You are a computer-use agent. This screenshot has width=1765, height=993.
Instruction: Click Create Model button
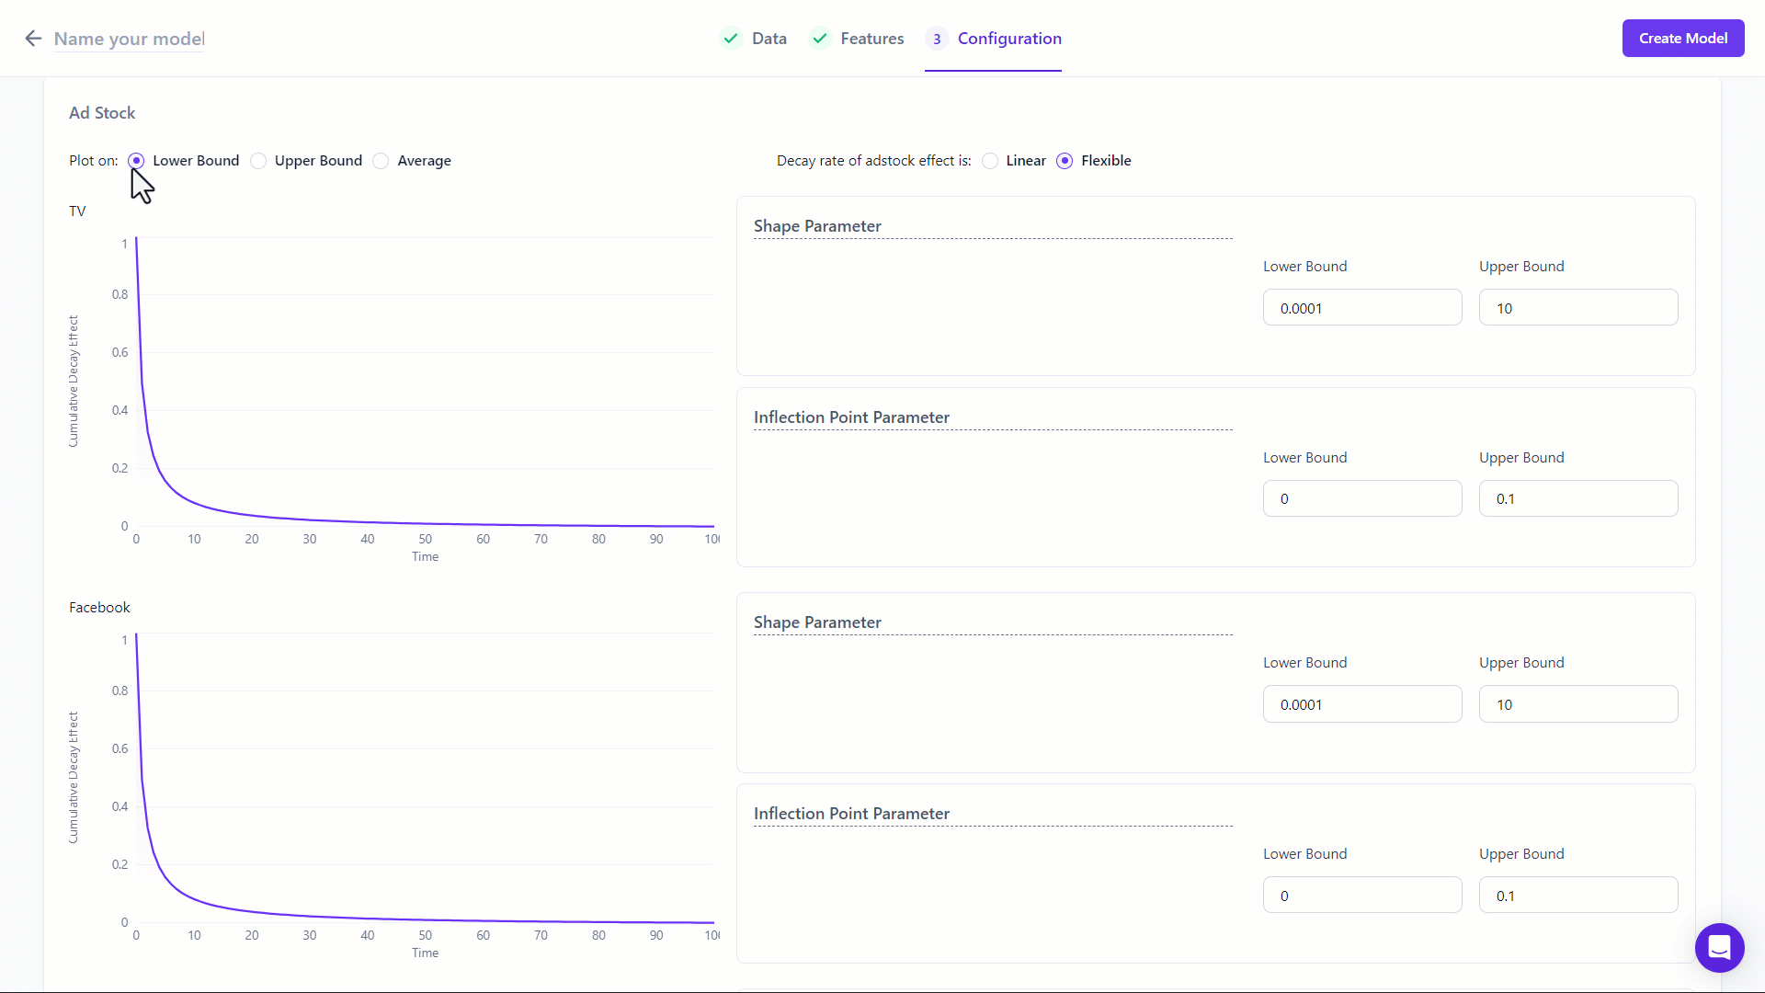pos(1682,38)
